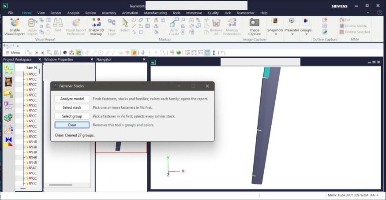
Task: Toggle checkbox of the AC tree item
Action: click(30, 168)
